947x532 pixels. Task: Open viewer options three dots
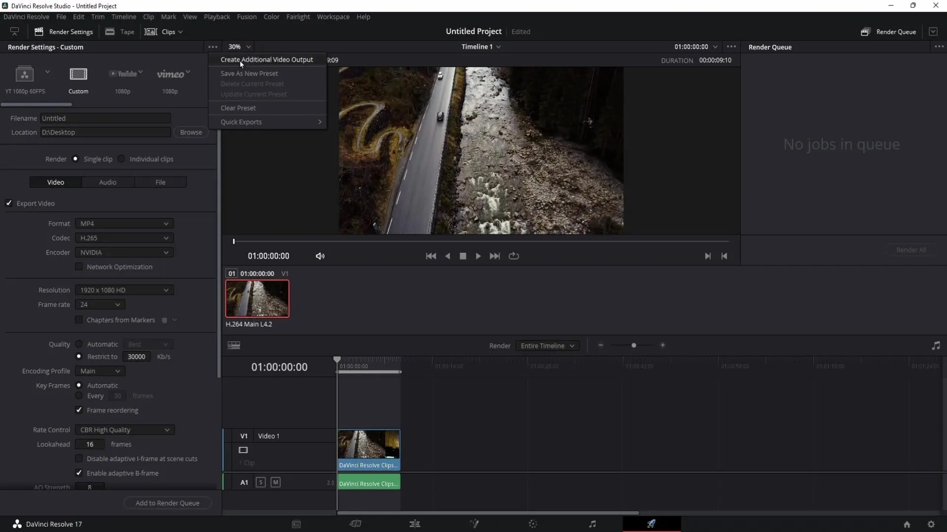point(731,47)
